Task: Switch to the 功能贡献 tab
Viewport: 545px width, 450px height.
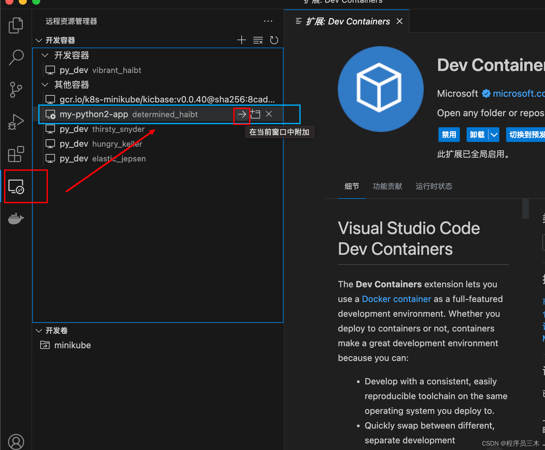Action: [387, 186]
